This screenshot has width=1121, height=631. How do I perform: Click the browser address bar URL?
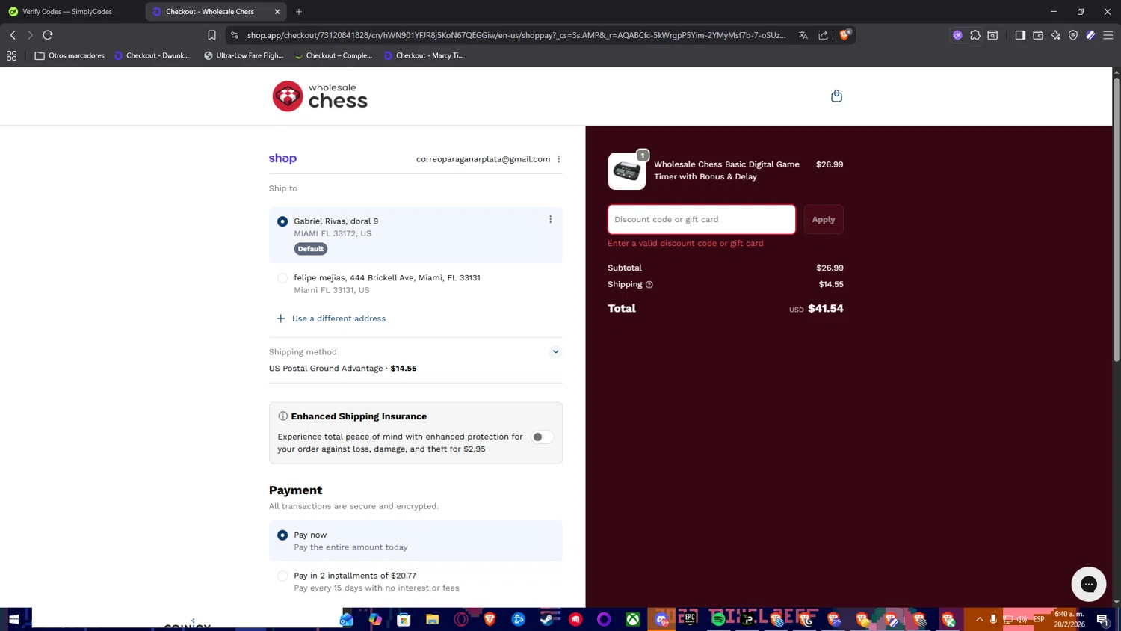pos(516,35)
